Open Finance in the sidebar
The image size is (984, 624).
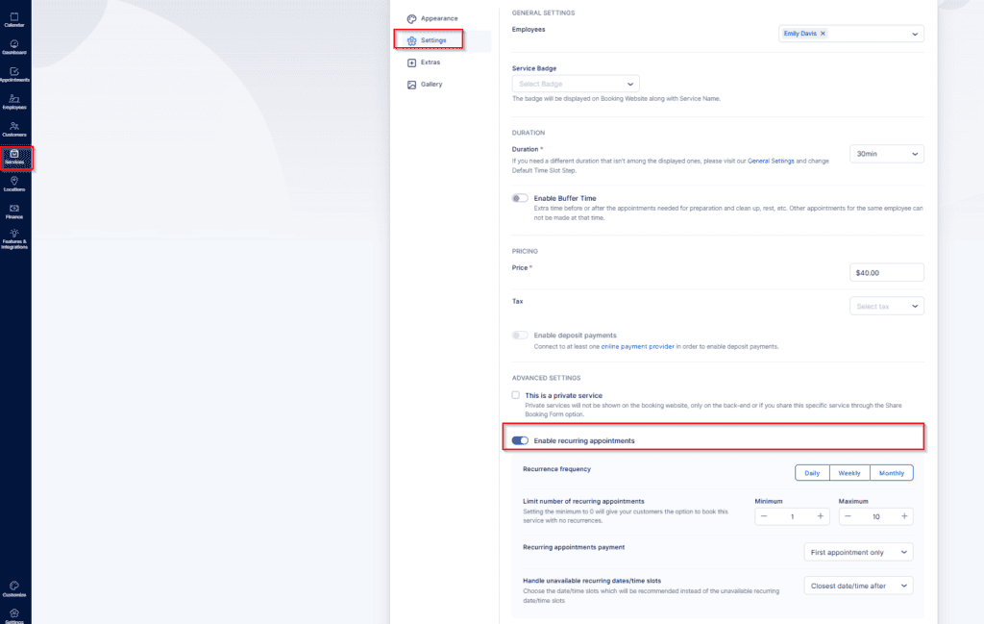click(x=14, y=212)
